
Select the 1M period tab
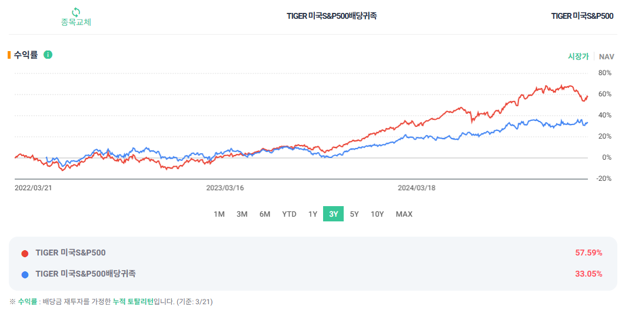click(219, 214)
